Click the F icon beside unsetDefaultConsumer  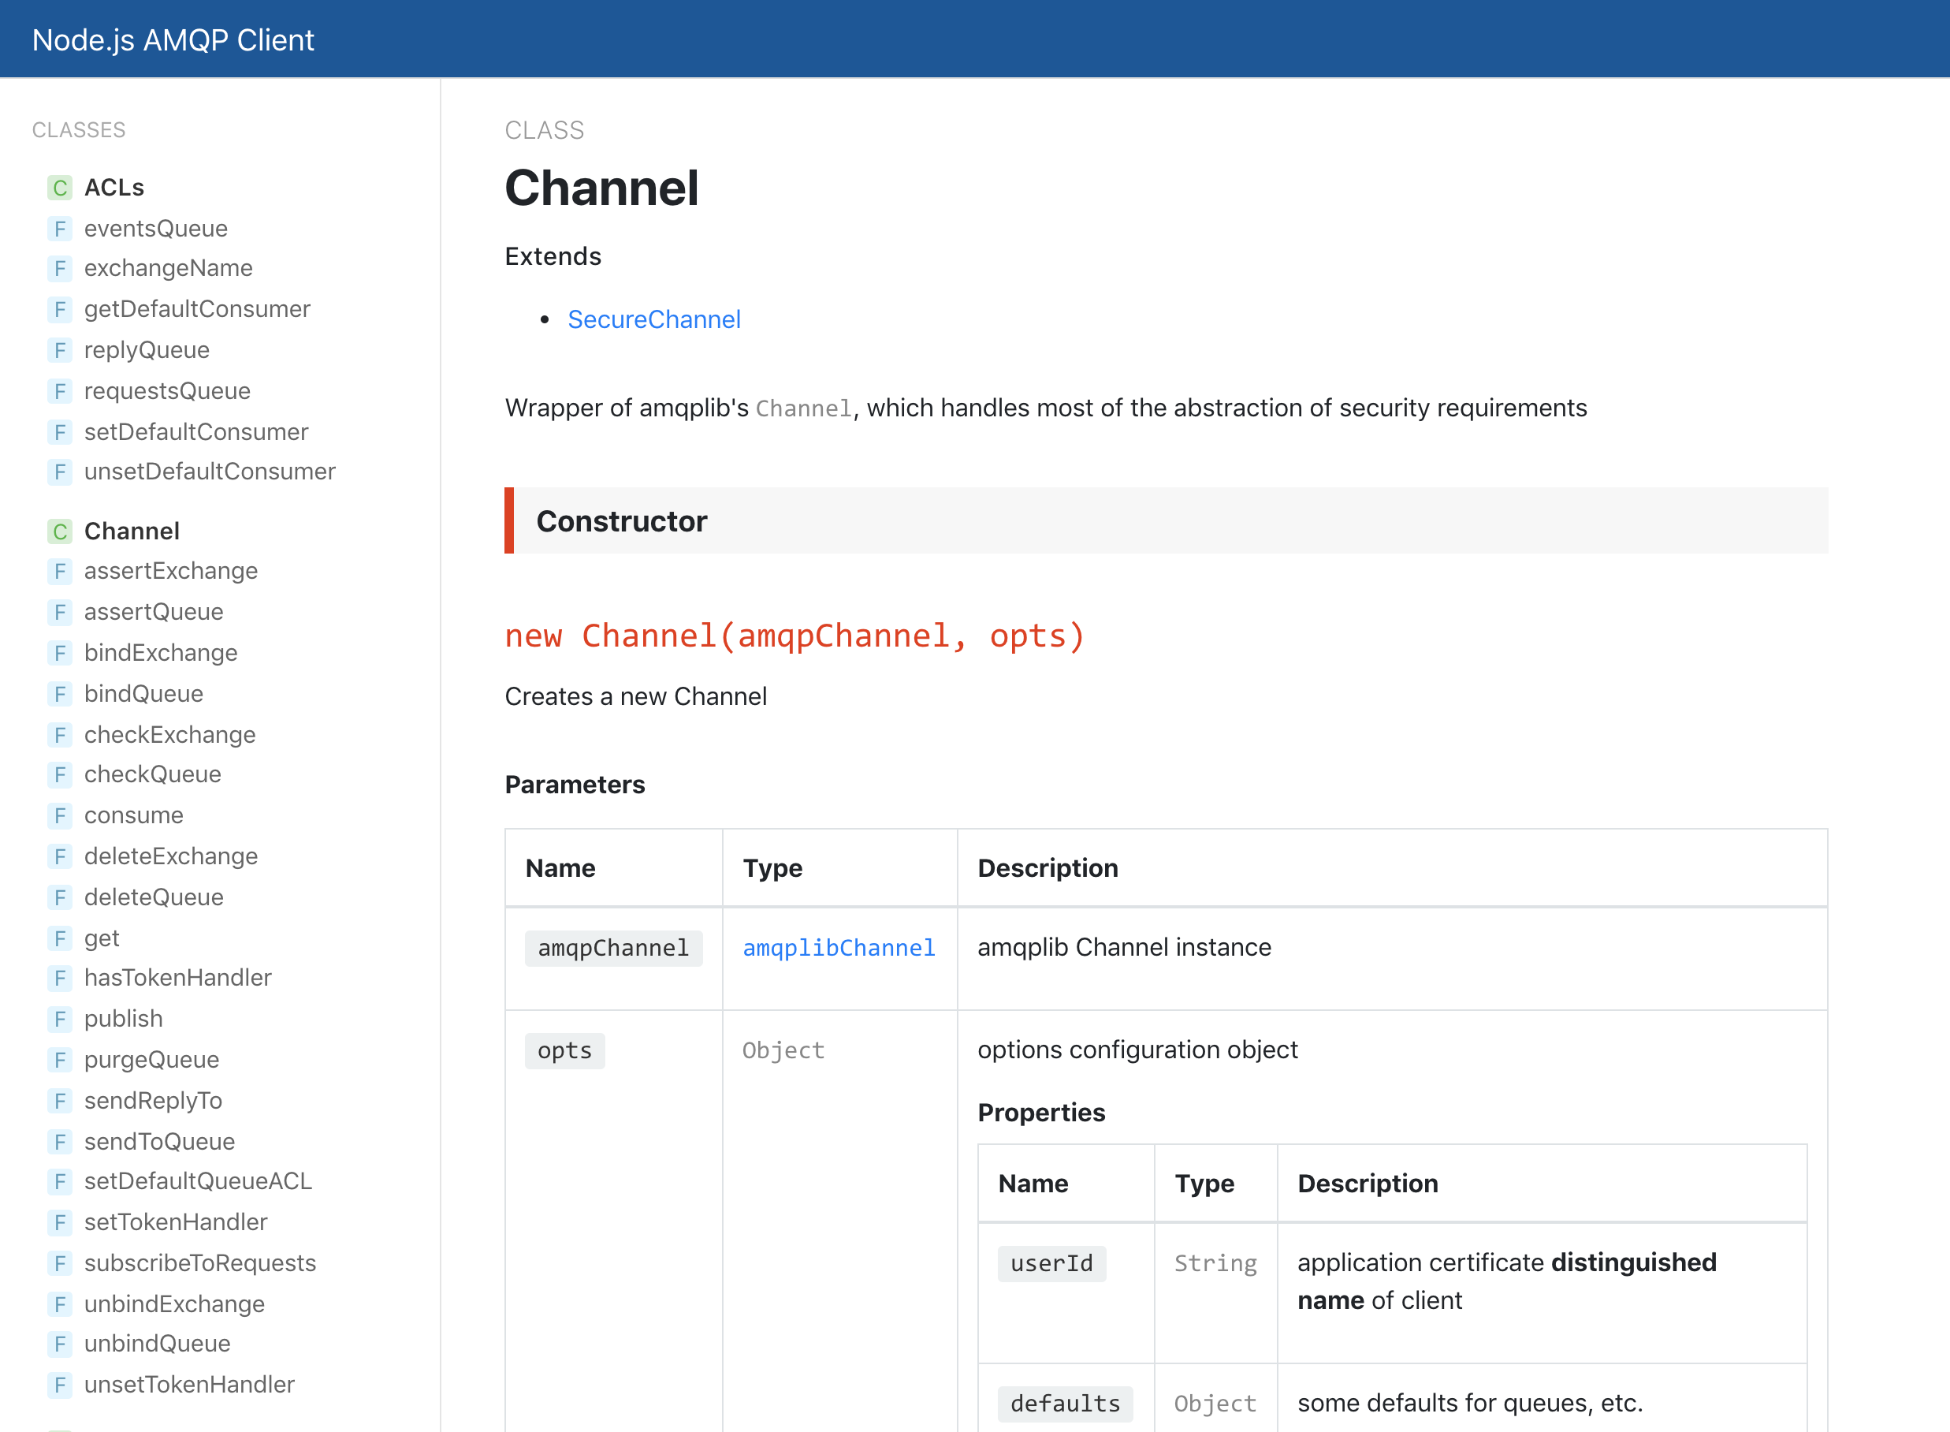60,472
